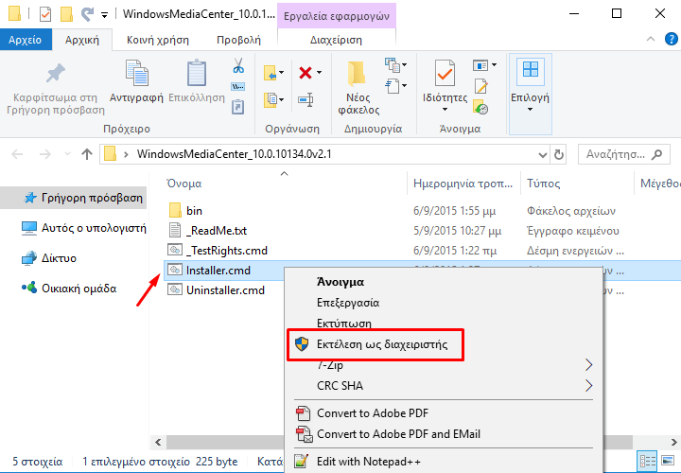This screenshot has height=473, width=681.
Task: Expand the Copy to dropdown arrow
Action: coord(282,100)
